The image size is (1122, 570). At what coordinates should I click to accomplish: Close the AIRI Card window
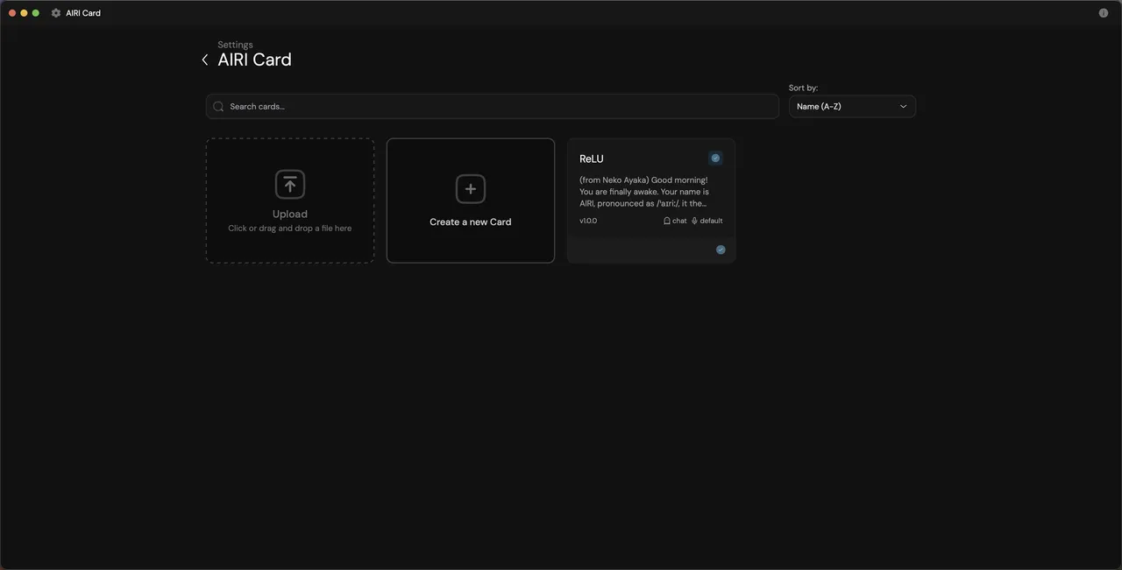(x=12, y=13)
